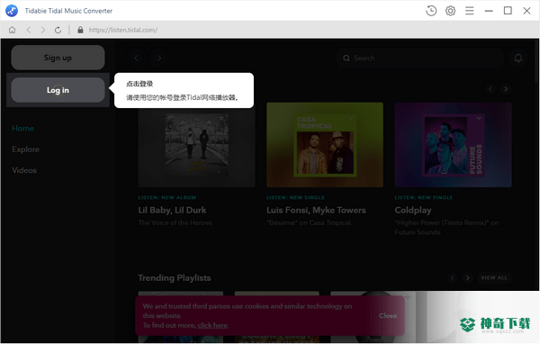
Task: Click the 'Lil Baby, Lil Durk' title
Action: click(172, 210)
